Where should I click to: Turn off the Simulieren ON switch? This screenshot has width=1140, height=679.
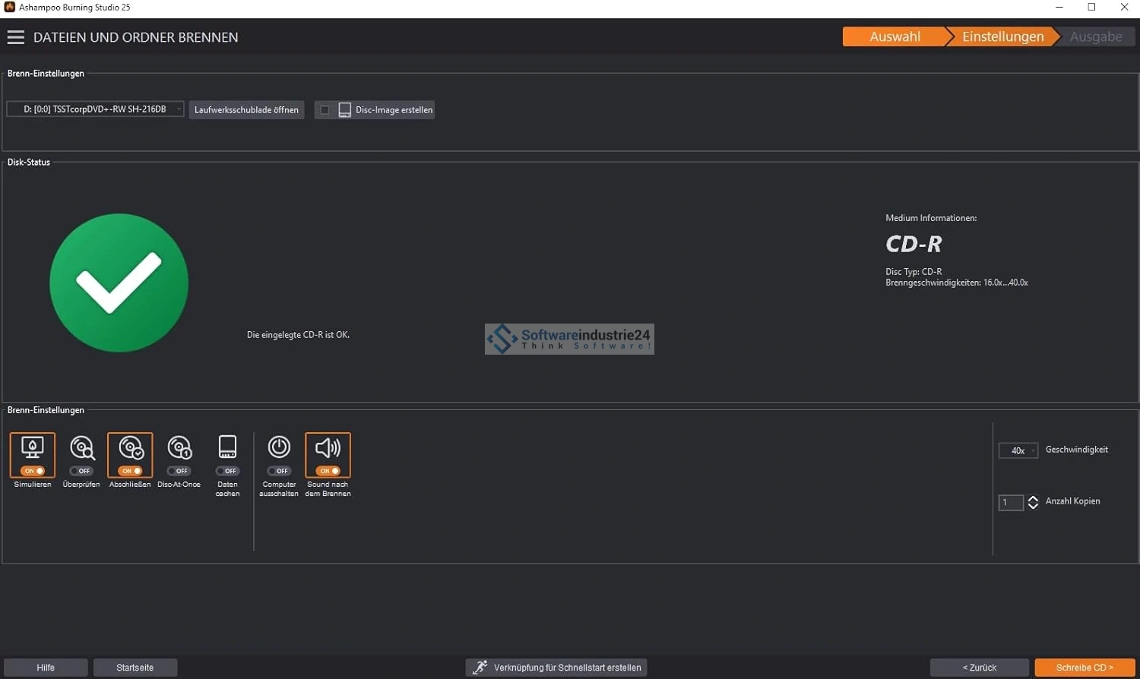pyautogui.click(x=33, y=471)
